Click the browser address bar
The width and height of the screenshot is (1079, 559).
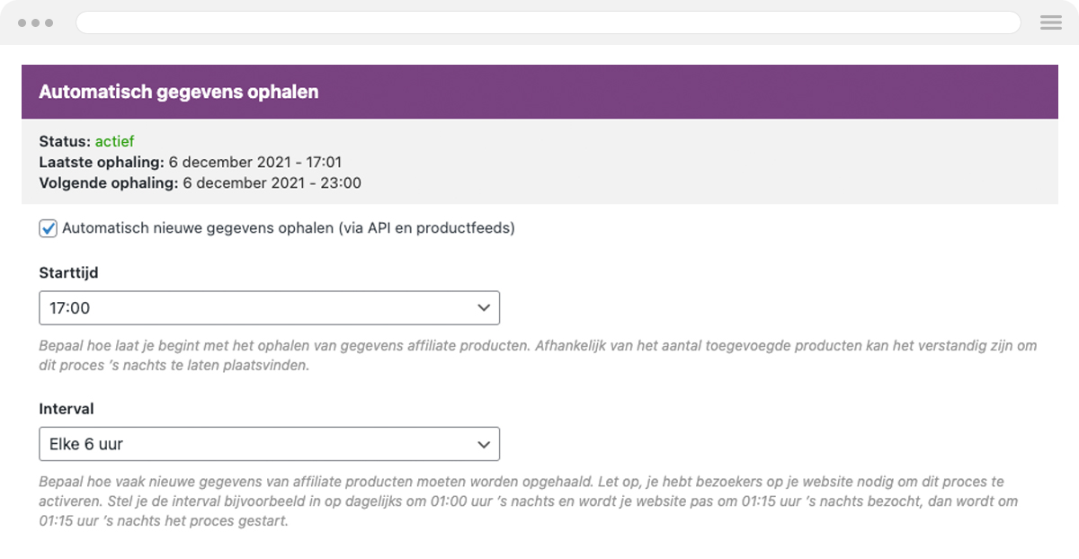547,22
